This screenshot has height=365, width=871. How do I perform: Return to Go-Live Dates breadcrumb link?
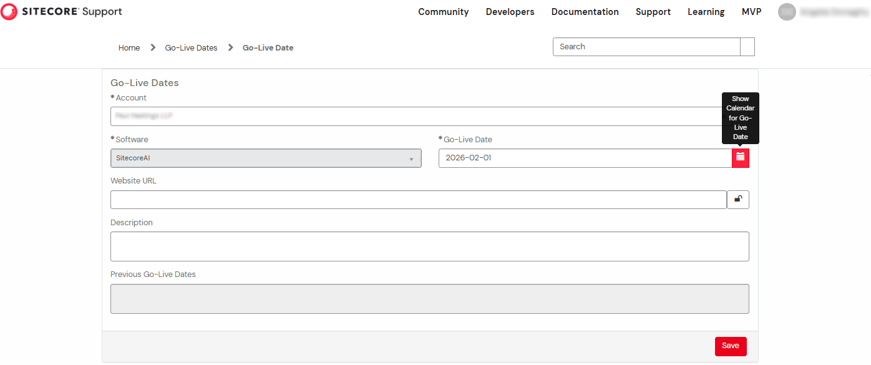coord(191,48)
